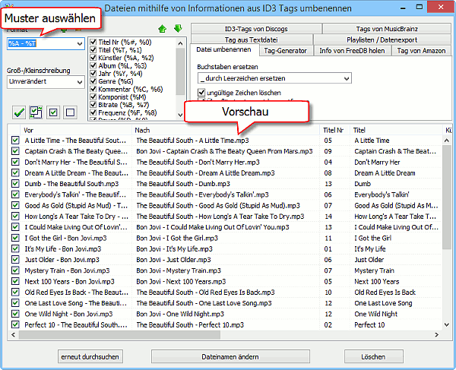
Task: Click the green down arrow icon
Action: pyautogui.click(x=178, y=30)
